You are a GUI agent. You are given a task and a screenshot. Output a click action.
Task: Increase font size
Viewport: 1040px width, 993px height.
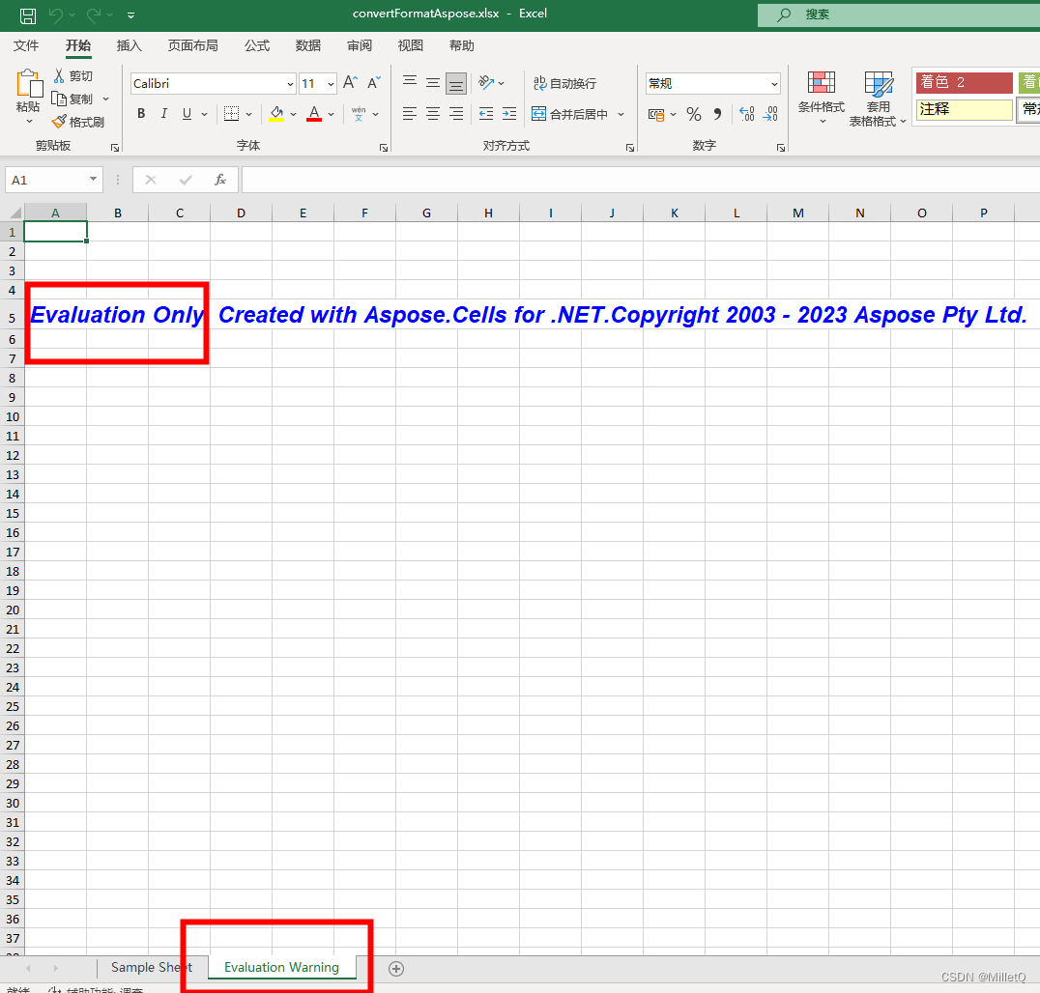[350, 83]
